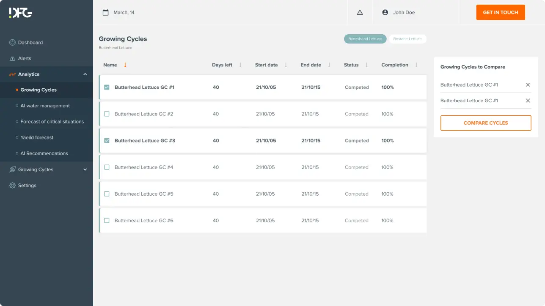Viewport: 545px width, 306px height.
Task: Open the calendar date icon
Action: click(x=106, y=13)
